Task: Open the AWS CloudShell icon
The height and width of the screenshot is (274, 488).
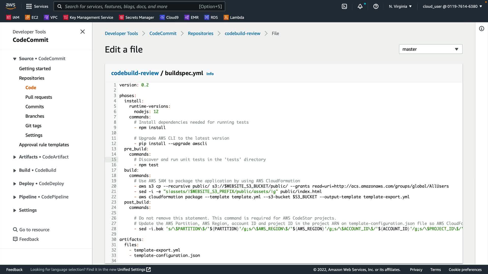Action: pyautogui.click(x=344, y=6)
